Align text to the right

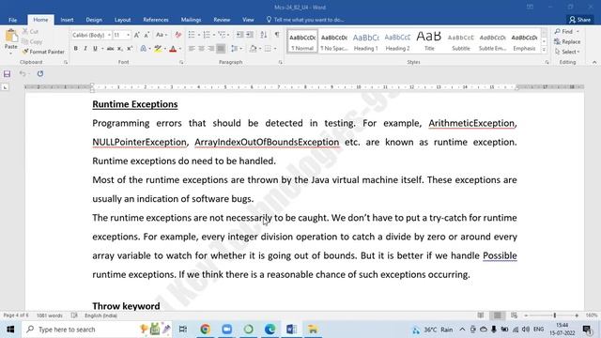coord(210,49)
